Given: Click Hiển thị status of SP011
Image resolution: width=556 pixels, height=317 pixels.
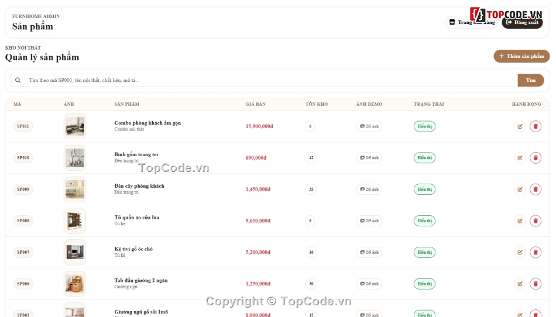Looking at the screenshot, I should [424, 126].
